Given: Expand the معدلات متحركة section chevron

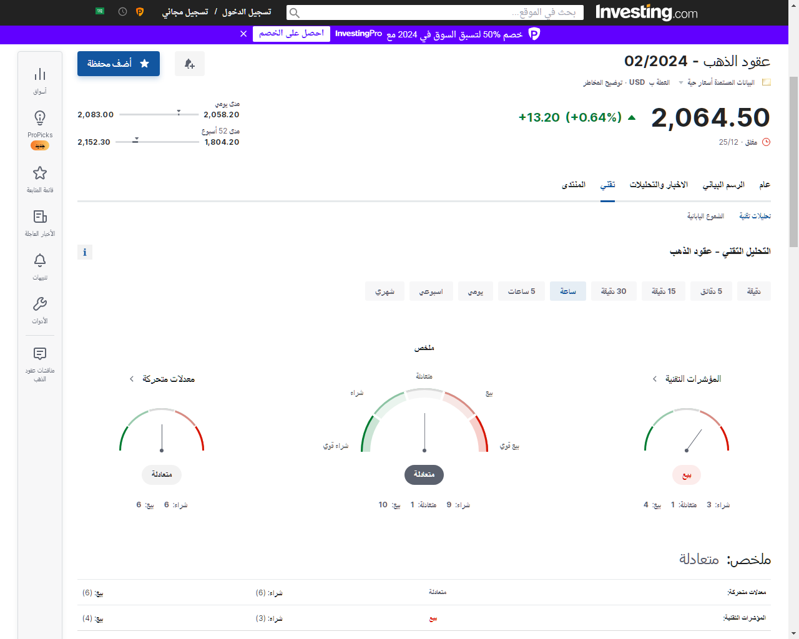Looking at the screenshot, I should coord(132,379).
